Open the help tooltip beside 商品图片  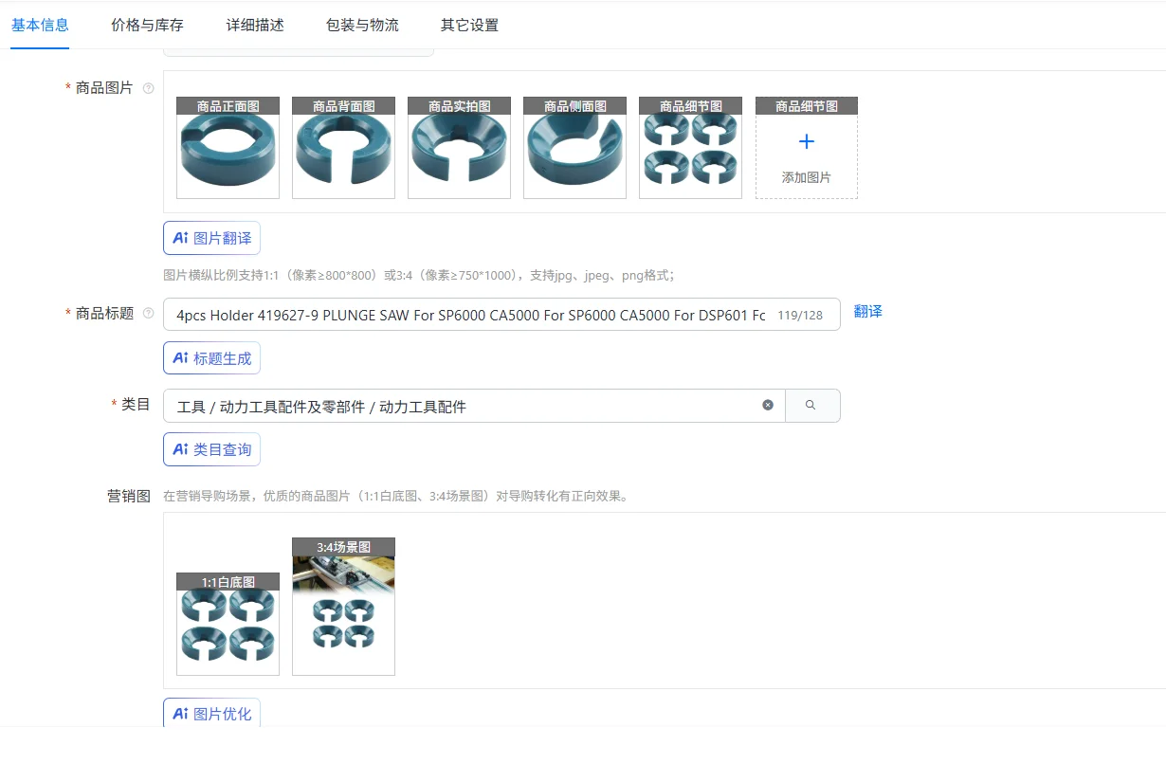148,88
